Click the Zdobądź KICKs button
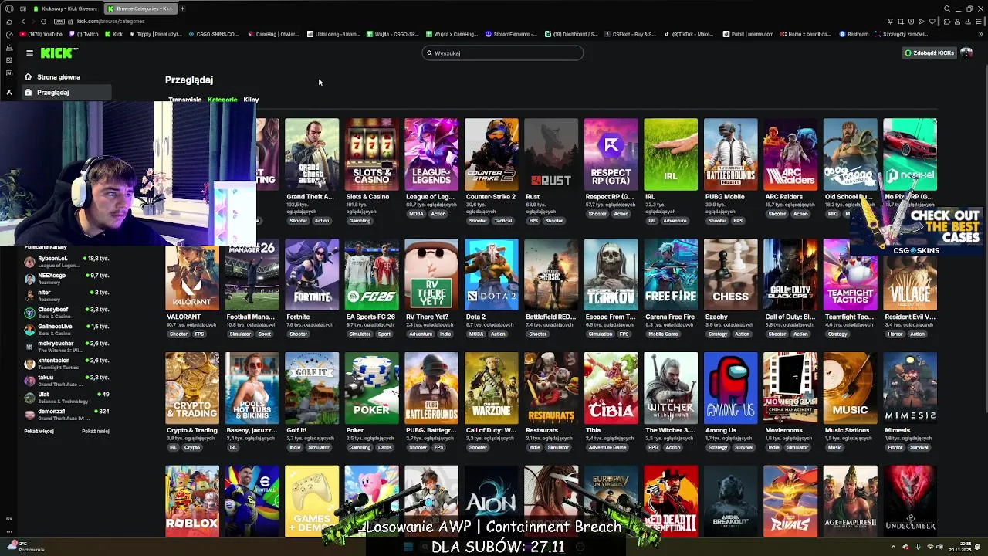 (x=929, y=53)
